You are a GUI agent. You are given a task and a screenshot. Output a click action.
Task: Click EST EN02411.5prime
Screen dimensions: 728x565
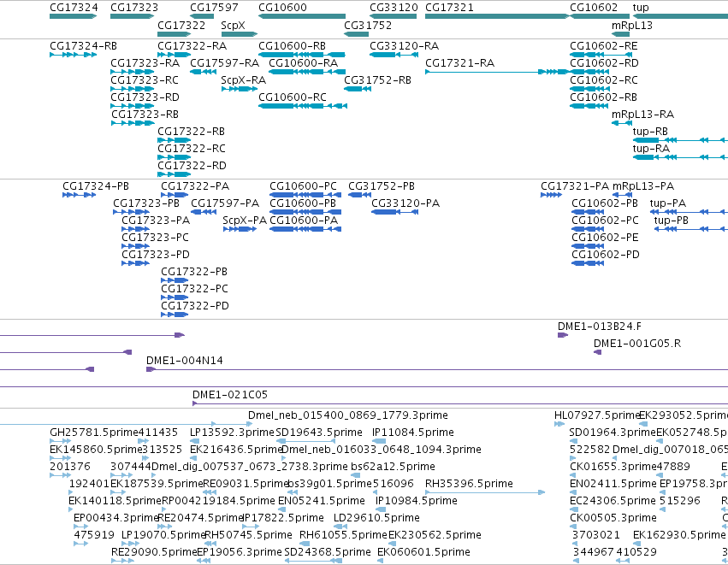pos(613,485)
